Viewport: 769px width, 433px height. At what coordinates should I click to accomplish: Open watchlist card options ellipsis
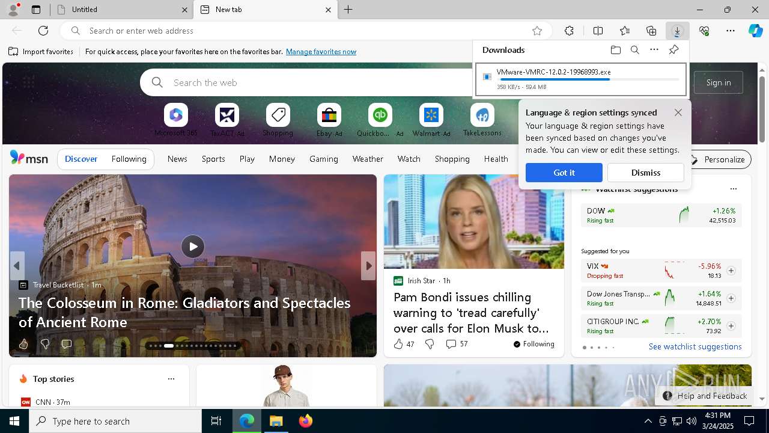tap(733, 189)
